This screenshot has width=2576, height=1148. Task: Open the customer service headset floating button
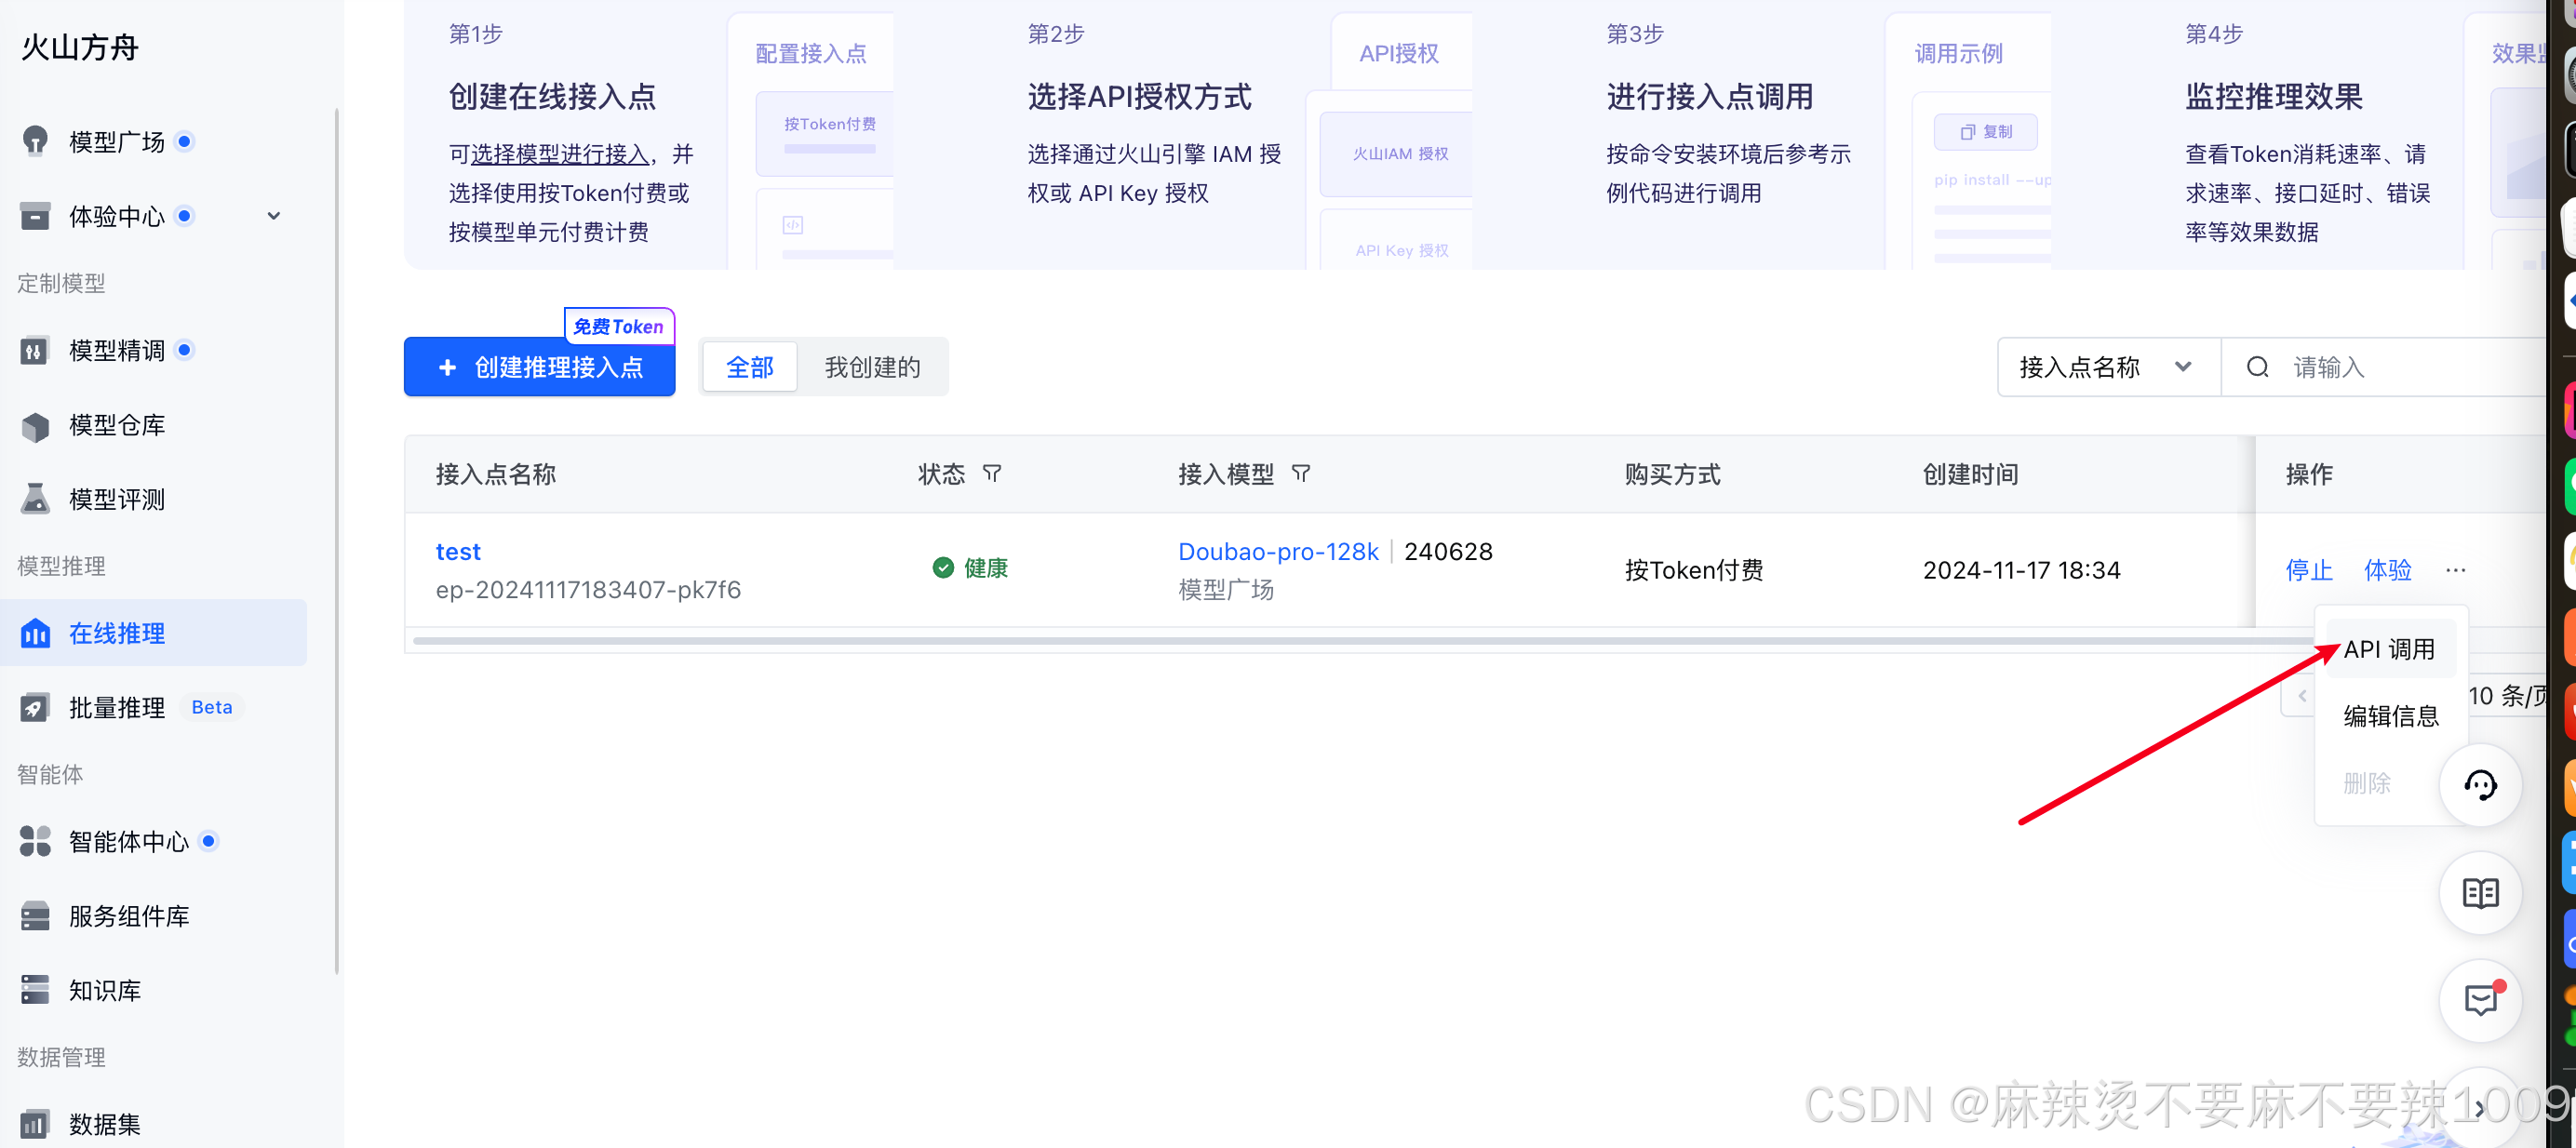2479,785
